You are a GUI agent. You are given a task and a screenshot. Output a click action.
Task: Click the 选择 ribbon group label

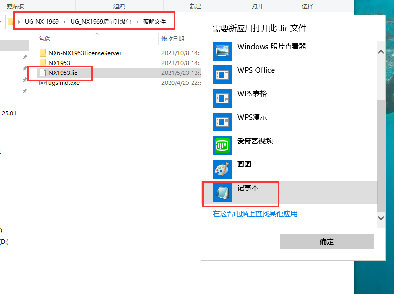307,6
